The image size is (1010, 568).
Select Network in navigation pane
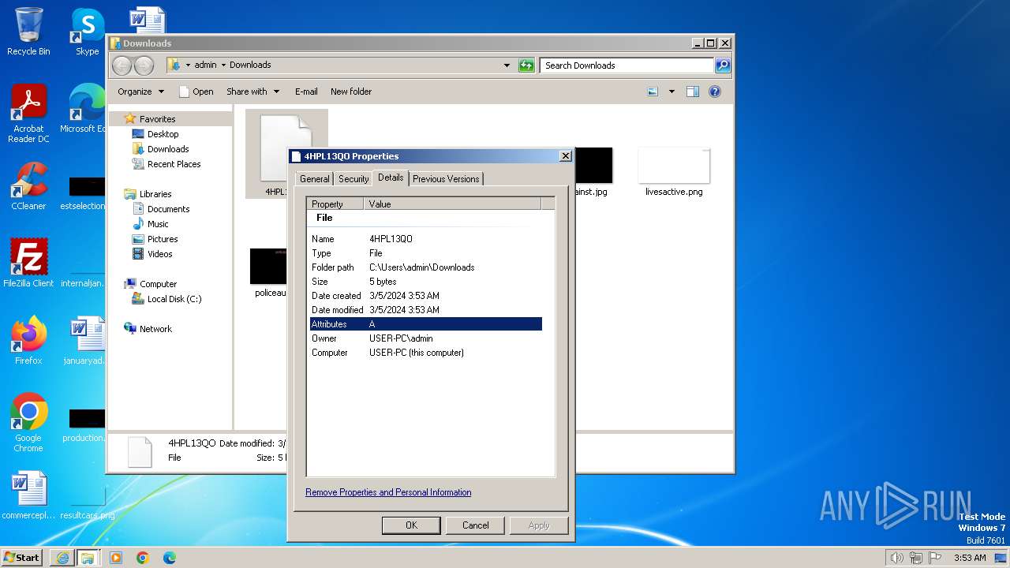click(x=155, y=329)
